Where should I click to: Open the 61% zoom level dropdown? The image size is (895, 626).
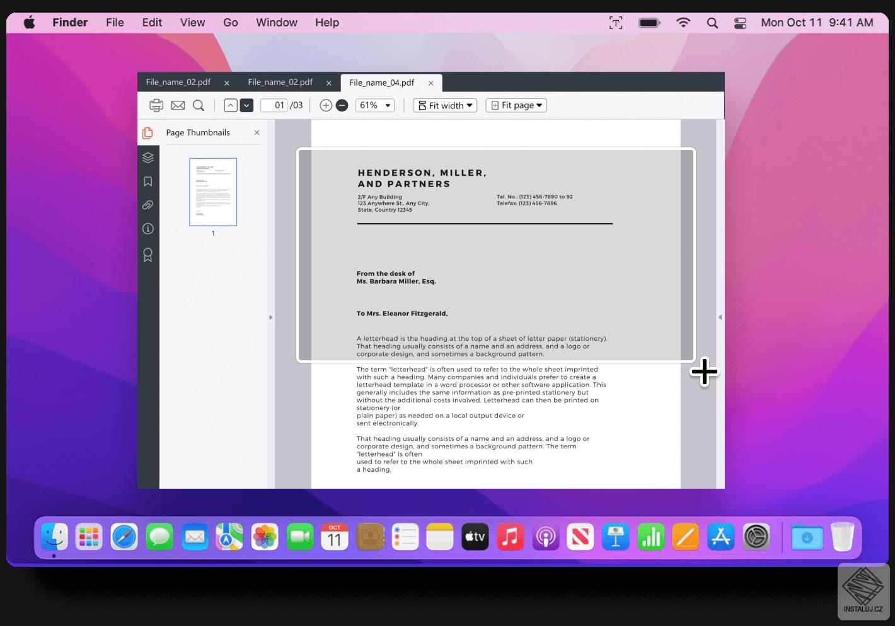coord(375,105)
